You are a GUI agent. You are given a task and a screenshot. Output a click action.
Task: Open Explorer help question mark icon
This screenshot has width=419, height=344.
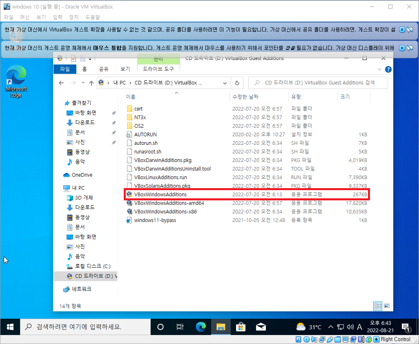point(388,69)
